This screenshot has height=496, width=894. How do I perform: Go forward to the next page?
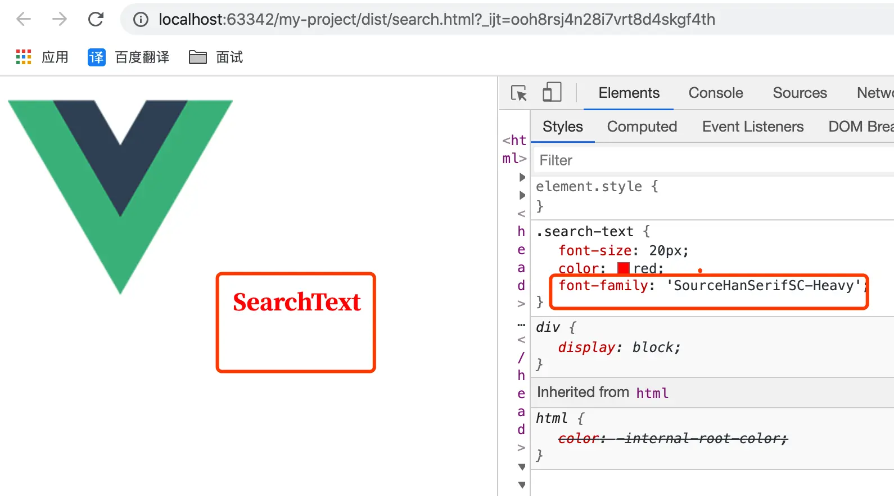[60, 19]
